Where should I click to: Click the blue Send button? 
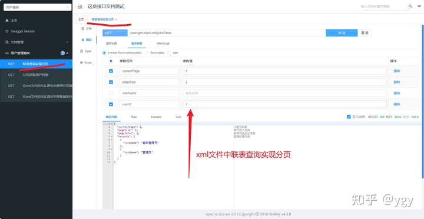click(342, 33)
